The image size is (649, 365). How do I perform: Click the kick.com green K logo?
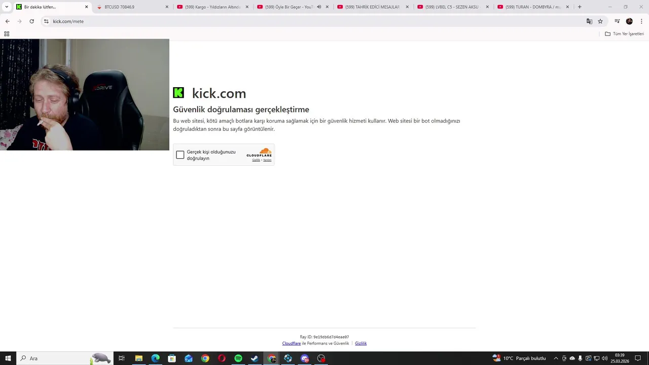tap(178, 93)
